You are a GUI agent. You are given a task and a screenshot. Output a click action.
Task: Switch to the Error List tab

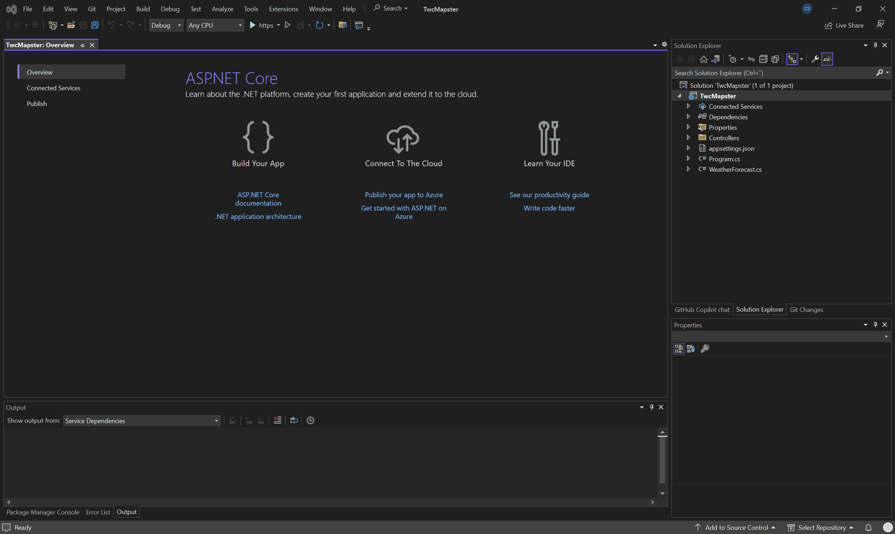point(98,512)
